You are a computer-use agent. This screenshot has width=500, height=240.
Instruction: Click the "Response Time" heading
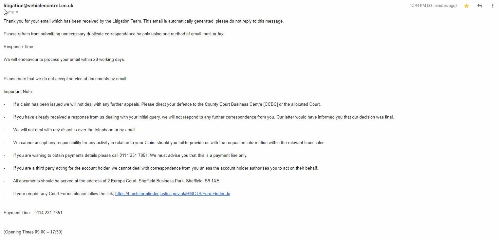[x=18, y=47]
